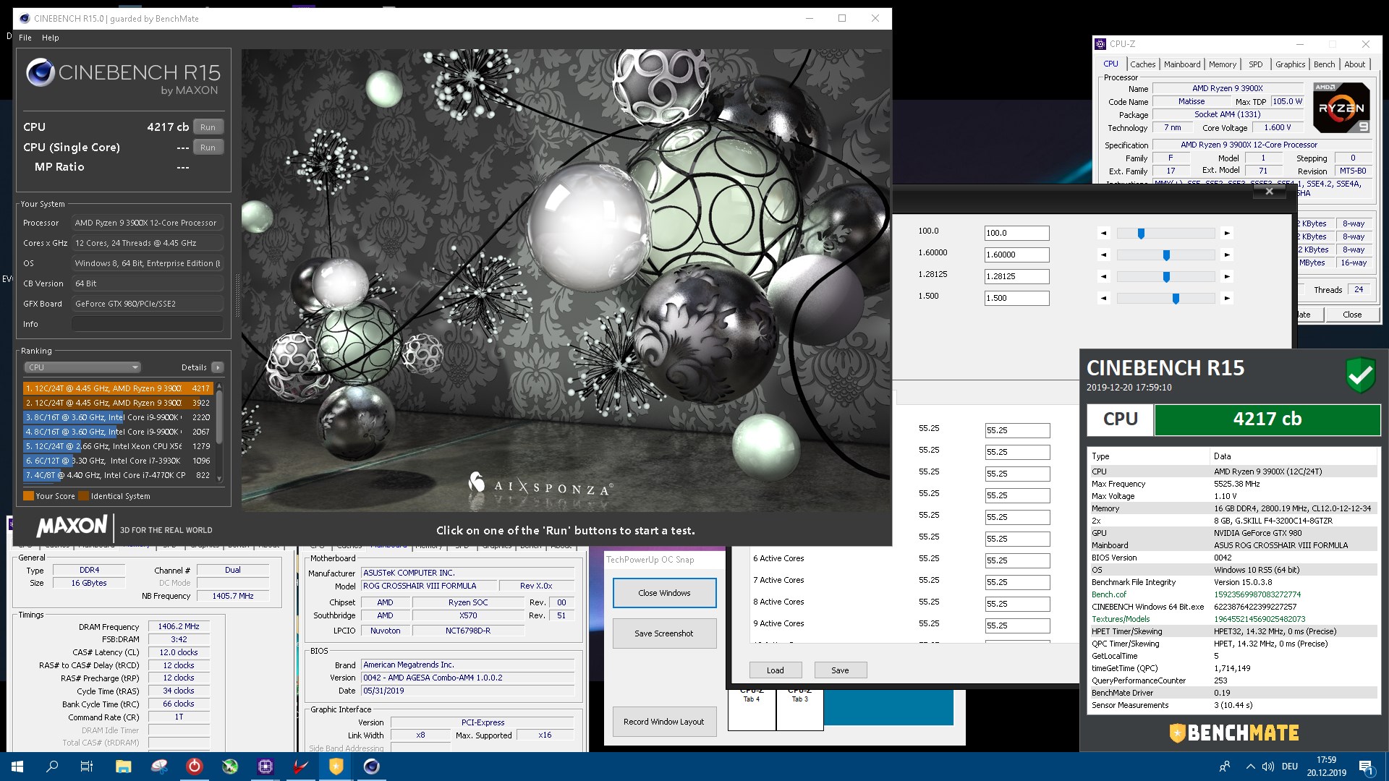This screenshot has width=1389, height=781.
Task: Switch to Memory tab in CPU-Z
Action: [1223, 64]
